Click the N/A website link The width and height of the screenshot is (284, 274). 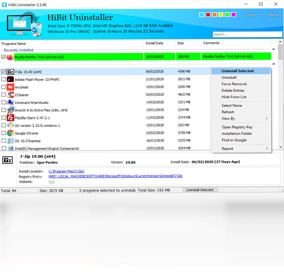tap(51, 182)
